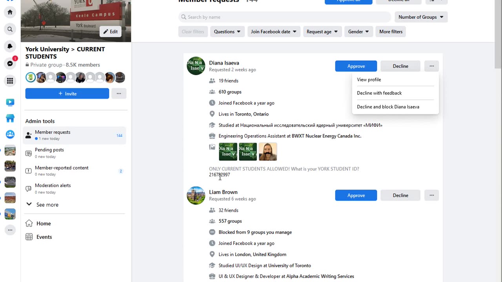Screen dimensions: 502x282
Task: Decline Liam Brown's member request
Action: 400,195
